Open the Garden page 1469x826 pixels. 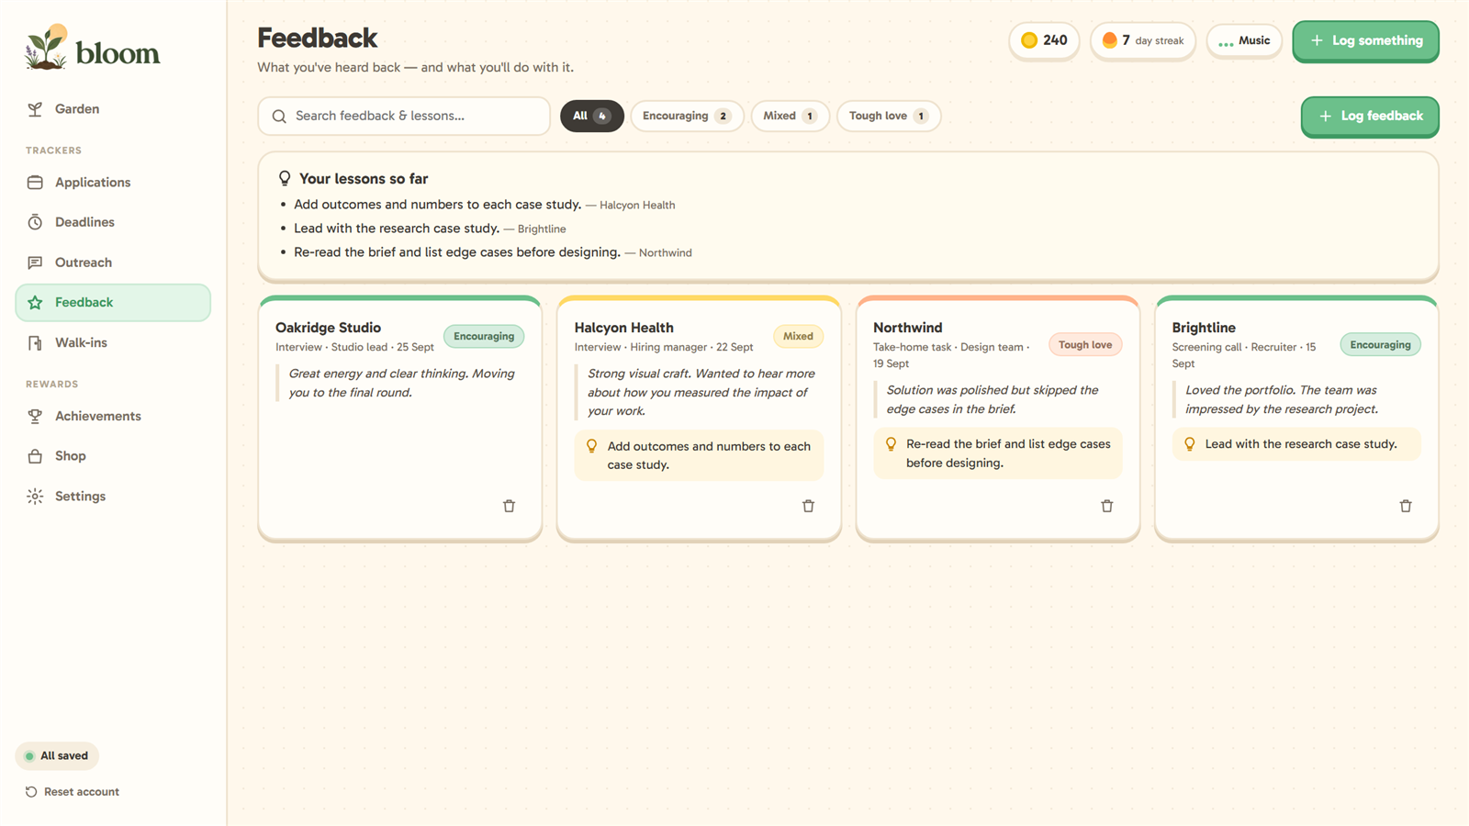click(113, 109)
